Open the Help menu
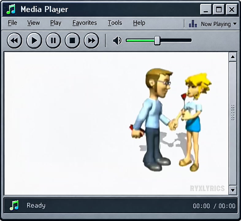The height and width of the screenshot is (221, 241). click(139, 23)
